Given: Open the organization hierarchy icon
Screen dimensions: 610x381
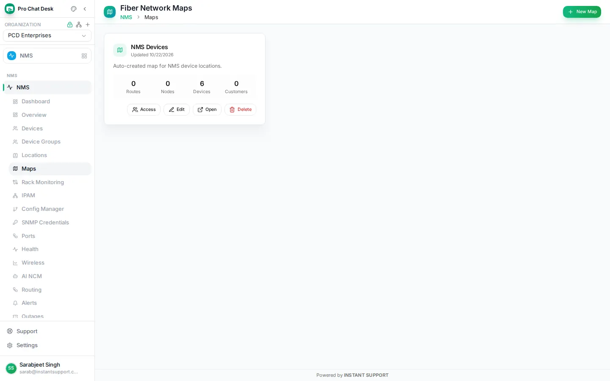Looking at the screenshot, I should coord(79,25).
